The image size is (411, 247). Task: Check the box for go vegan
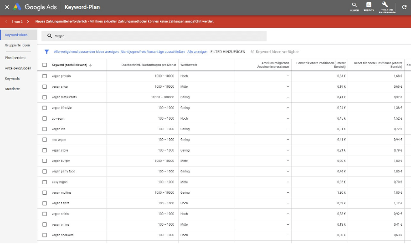click(45, 118)
